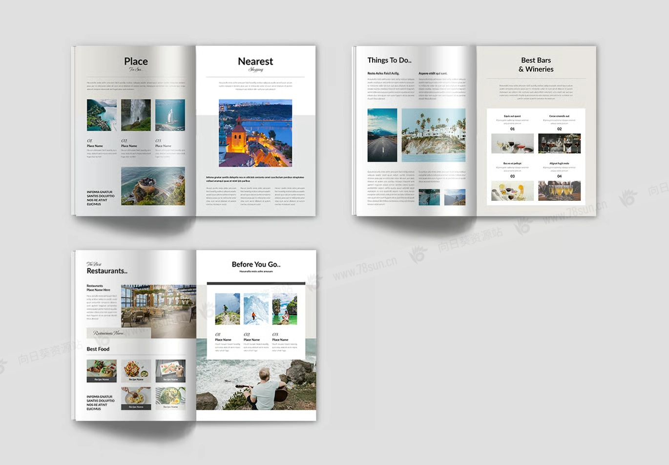Select the night city church photo
This screenshot has height=465, width=669.
pos(255,133)
